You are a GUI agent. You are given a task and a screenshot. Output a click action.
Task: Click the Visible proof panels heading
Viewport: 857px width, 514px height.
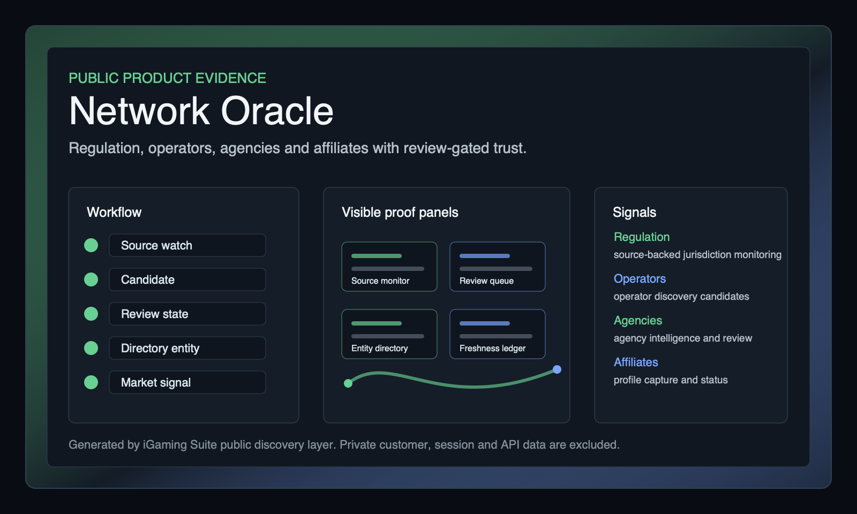(x=400, y=212)
